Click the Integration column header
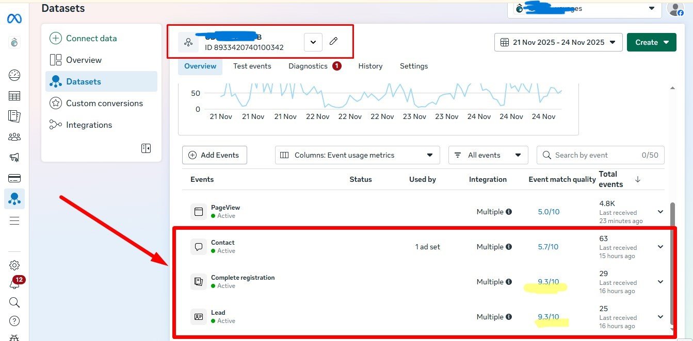The height and width of the screenshot is (341, 693). [488, 179]
